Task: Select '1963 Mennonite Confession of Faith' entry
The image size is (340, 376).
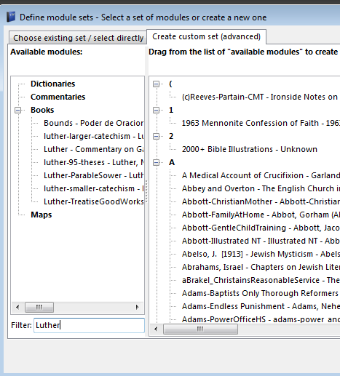Action: pyautogui.click(x=261, y=123)
